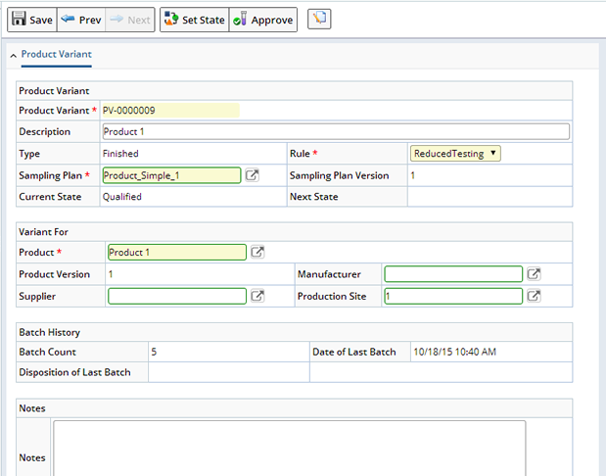Click the Sampling Plan input field
606x476 pixels.
(x=171, y=175)
